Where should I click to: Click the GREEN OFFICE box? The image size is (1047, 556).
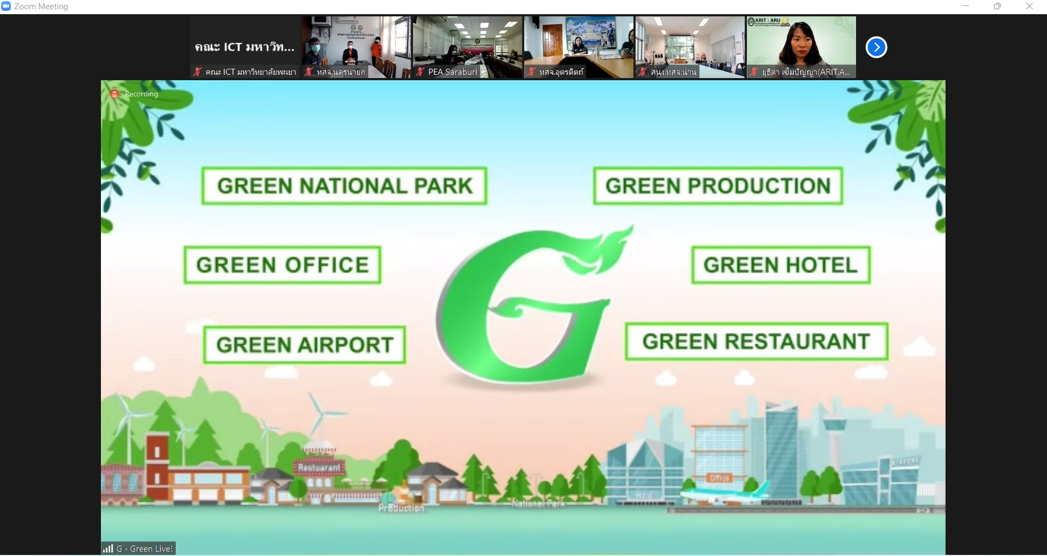pos(282,265)
